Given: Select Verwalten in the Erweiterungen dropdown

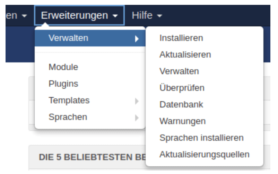Looking at the screenshot, I should click(90, 38).
